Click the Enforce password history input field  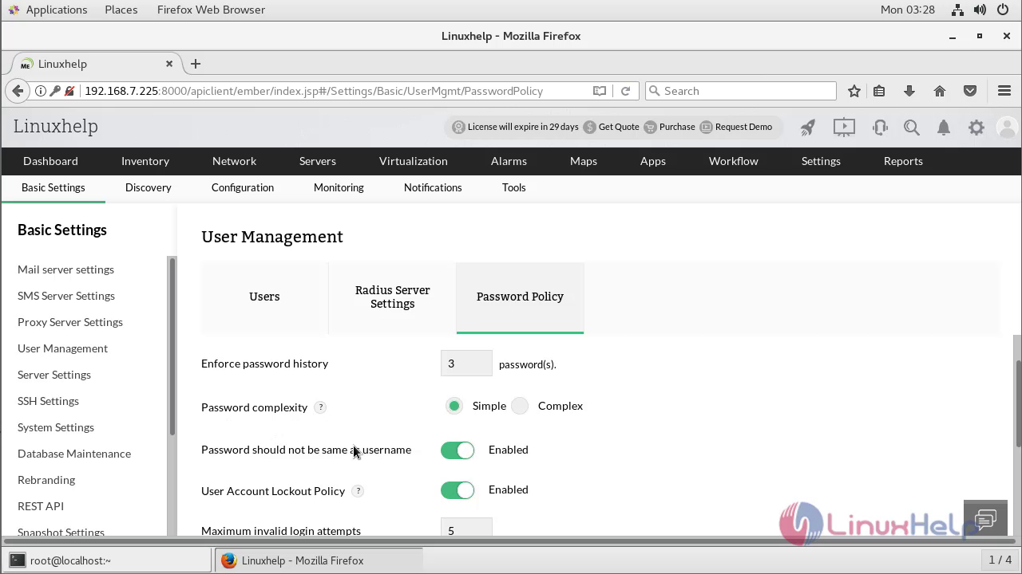pyautogui.click(x=466, y=364)
